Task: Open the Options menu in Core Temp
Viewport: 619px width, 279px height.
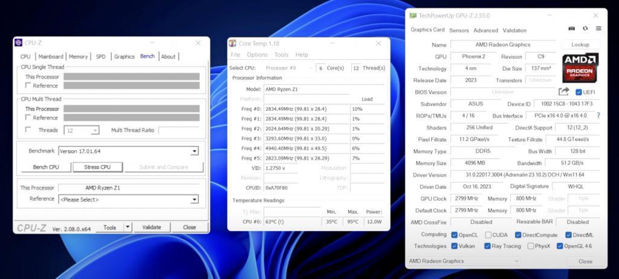Action: point(257,54)
